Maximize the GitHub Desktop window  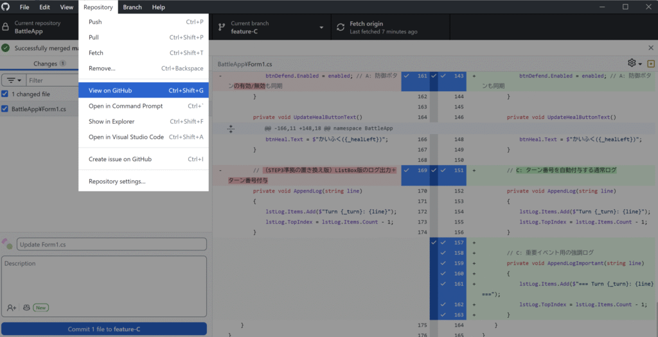point(625,6)
